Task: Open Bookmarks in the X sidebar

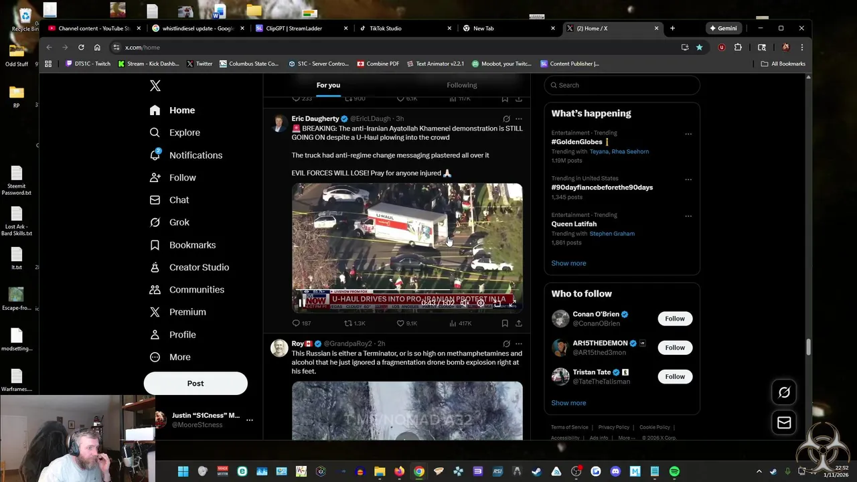Action: pyautogui.click(x=183, y=245)
